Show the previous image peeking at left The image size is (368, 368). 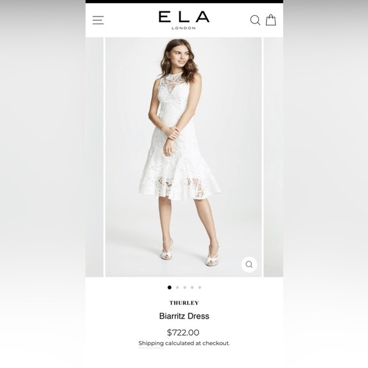(x=95, y=157)
